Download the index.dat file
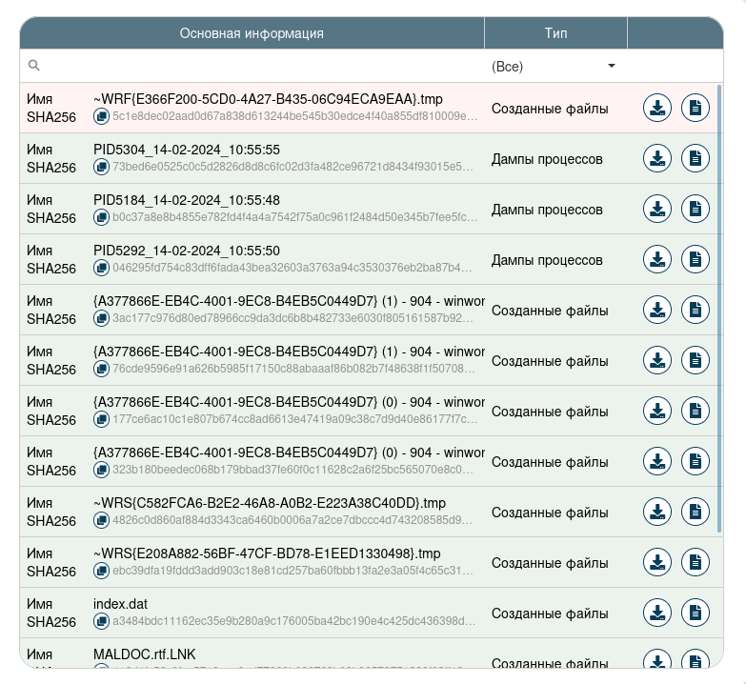The width and height of the screenshot is (746, 684). point(656,613)
